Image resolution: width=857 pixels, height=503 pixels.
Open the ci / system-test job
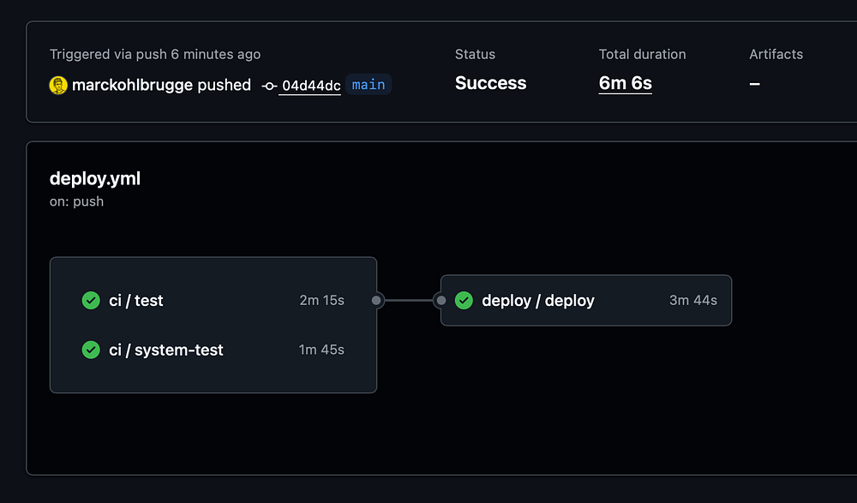click(x=166, y=350)
